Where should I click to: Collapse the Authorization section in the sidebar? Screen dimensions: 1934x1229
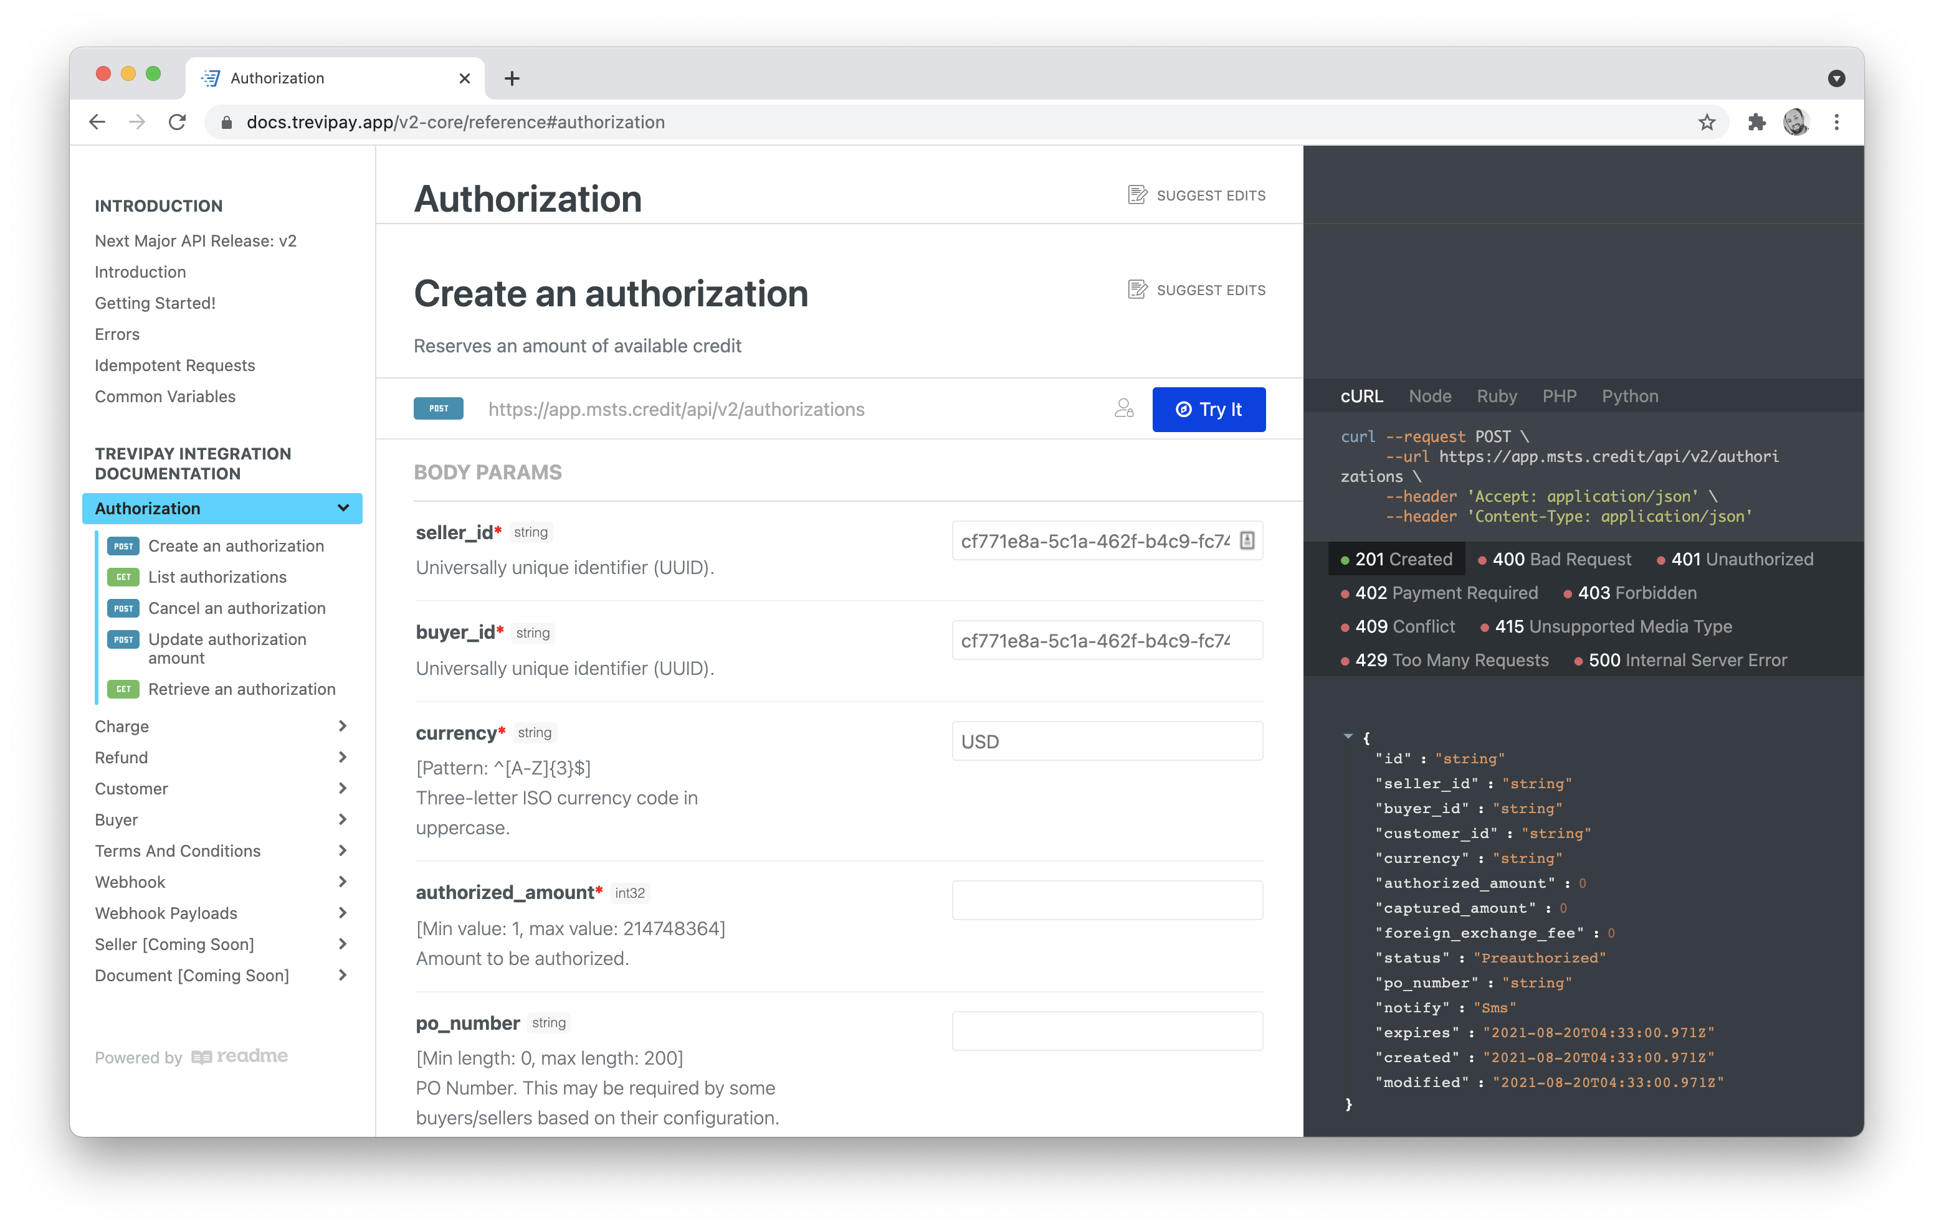(344, 508)
